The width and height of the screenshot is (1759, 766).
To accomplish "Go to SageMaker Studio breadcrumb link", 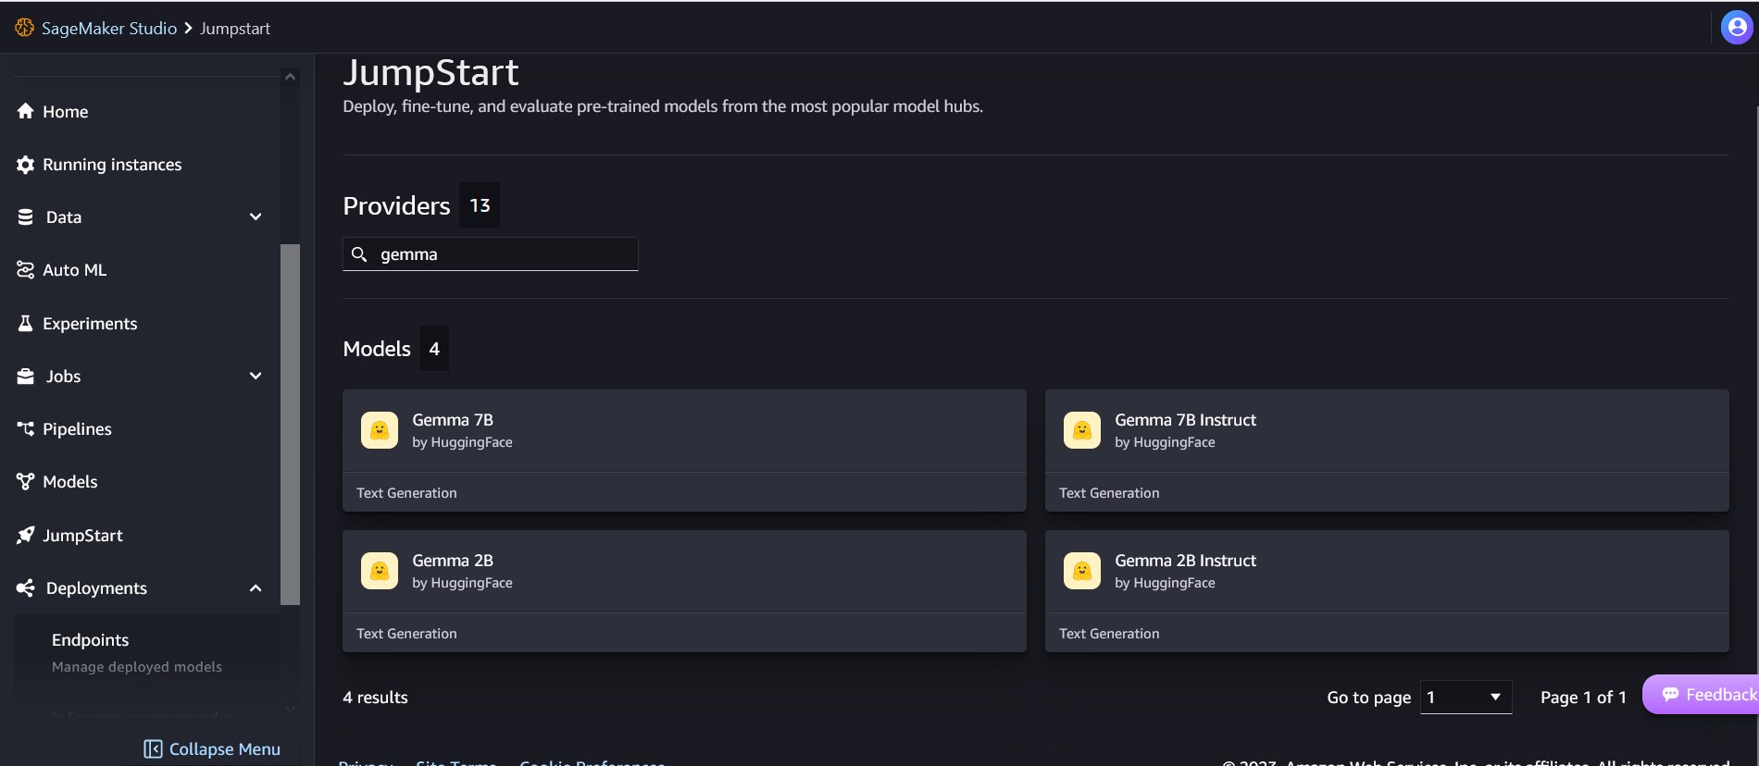I will click(109, 29).
